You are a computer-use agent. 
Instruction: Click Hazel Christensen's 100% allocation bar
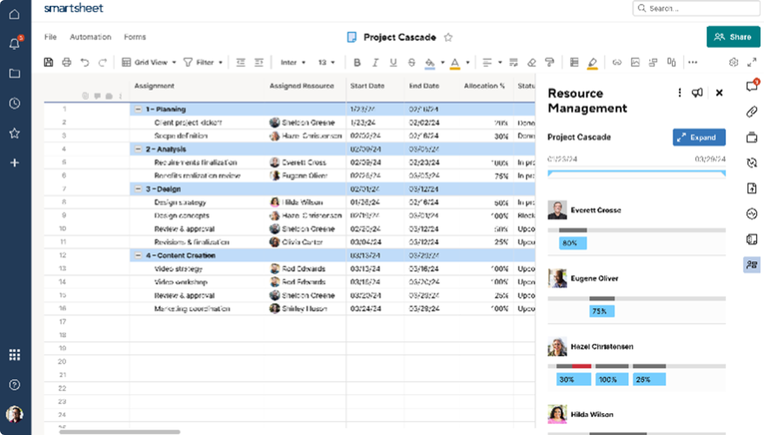(x=611, y=379)
